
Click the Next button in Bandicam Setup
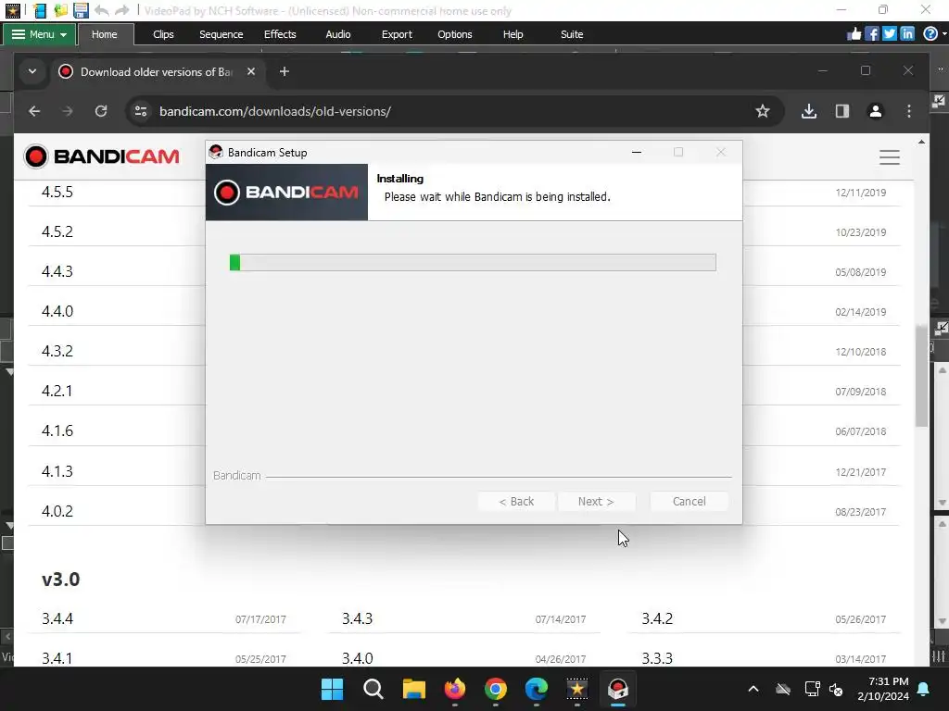point(596,501)
